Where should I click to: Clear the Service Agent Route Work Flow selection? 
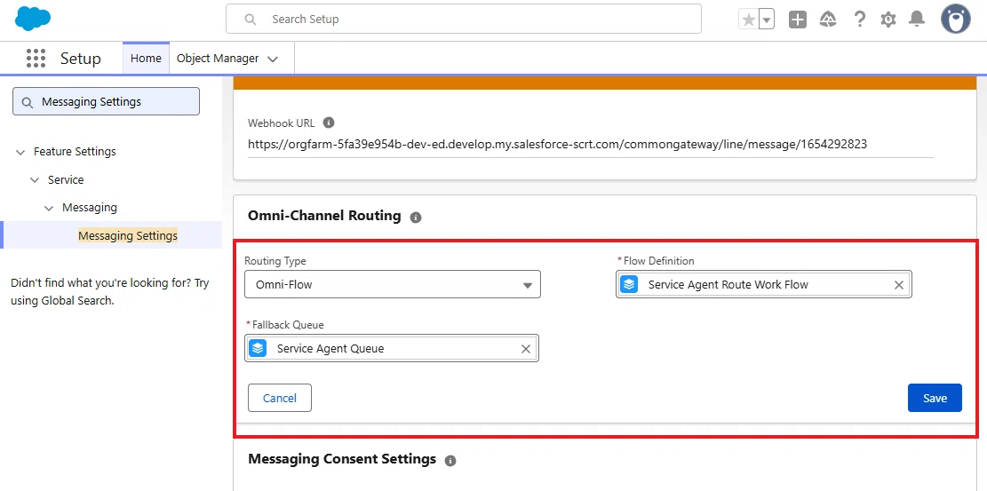pos(899,285)
